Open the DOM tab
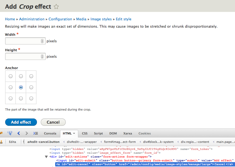235x167 pixels. 113,133
